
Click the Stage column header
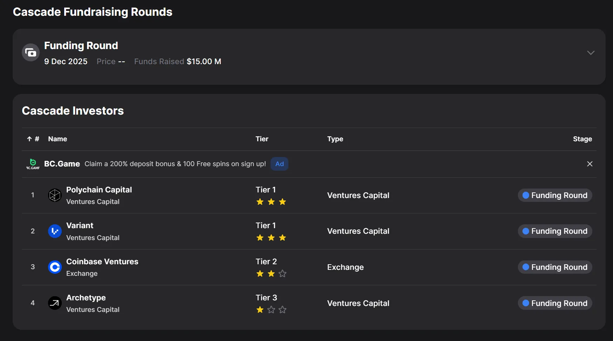582,139
